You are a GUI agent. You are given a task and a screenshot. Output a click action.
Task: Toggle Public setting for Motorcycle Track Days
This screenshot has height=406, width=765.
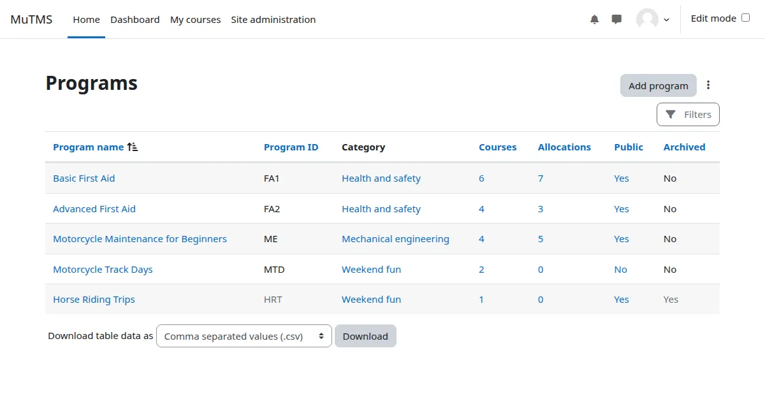click(x=620, y=269)
